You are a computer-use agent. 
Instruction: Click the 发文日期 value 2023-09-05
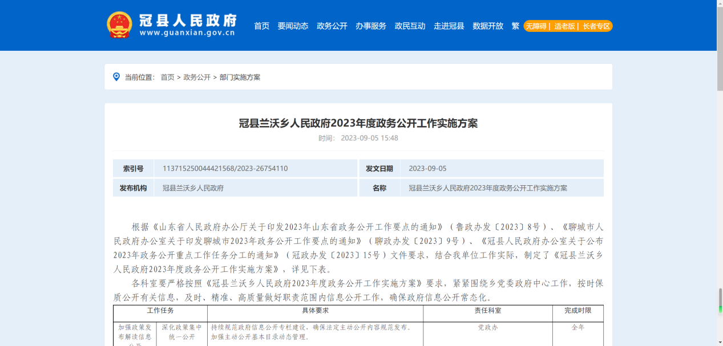[x=427, y=169]
